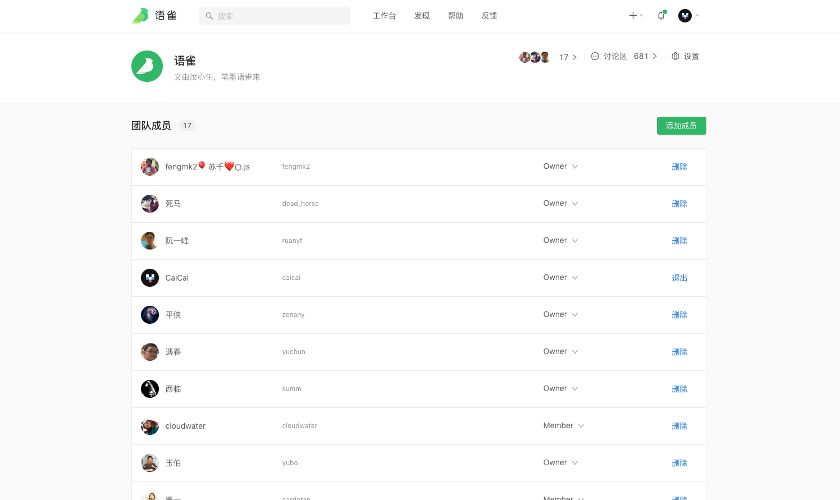Click 删除 link for 死马
This screenshot has width=840, height=500.
coord(679,204)
